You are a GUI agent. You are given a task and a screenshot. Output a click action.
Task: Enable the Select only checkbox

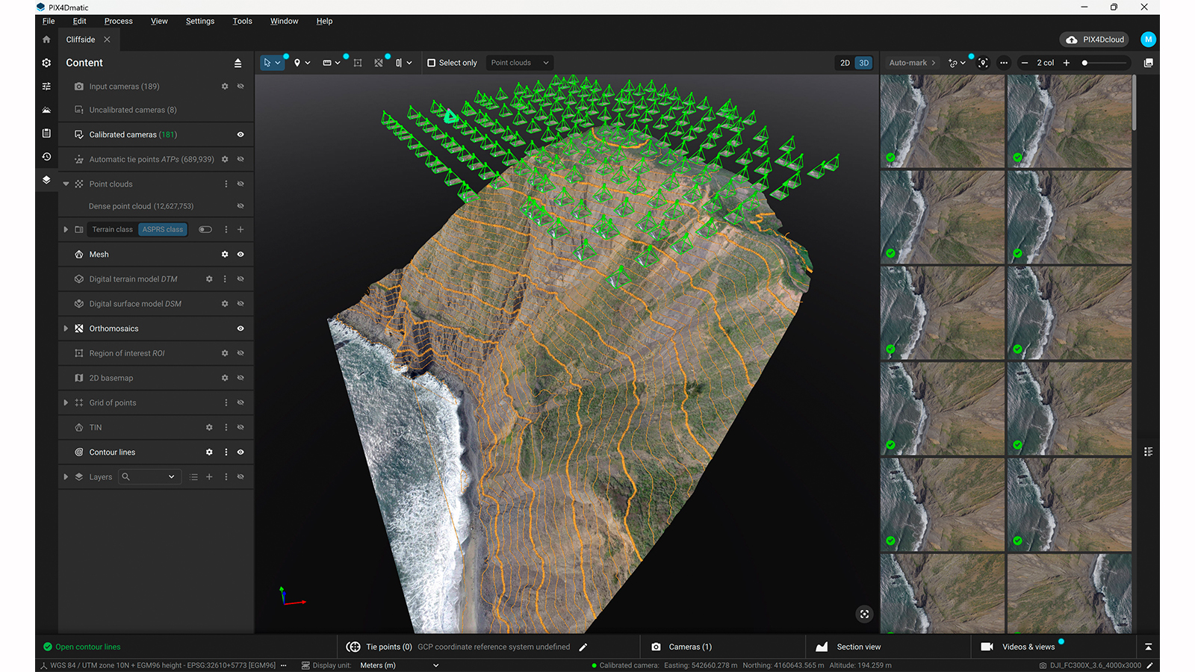[432, 63]
